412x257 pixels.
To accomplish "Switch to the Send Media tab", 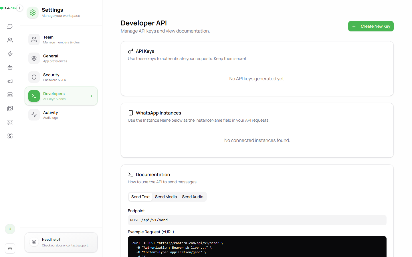I will (x=166, y=197).
